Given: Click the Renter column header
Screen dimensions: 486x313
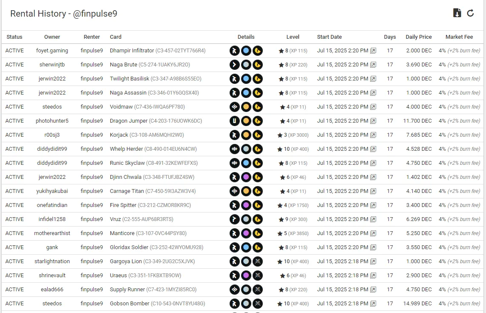Looking at the screenshot, I should tap(92, 37).
